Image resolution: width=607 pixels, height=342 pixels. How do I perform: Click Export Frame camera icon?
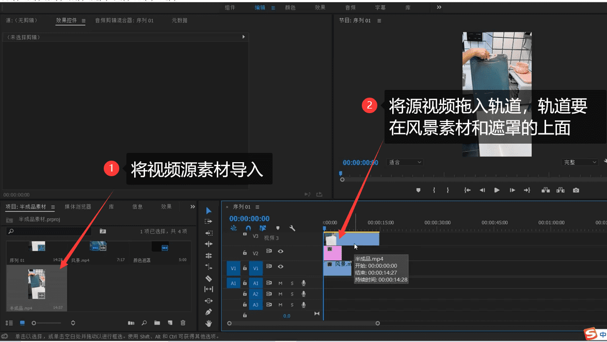coord(576,190)
